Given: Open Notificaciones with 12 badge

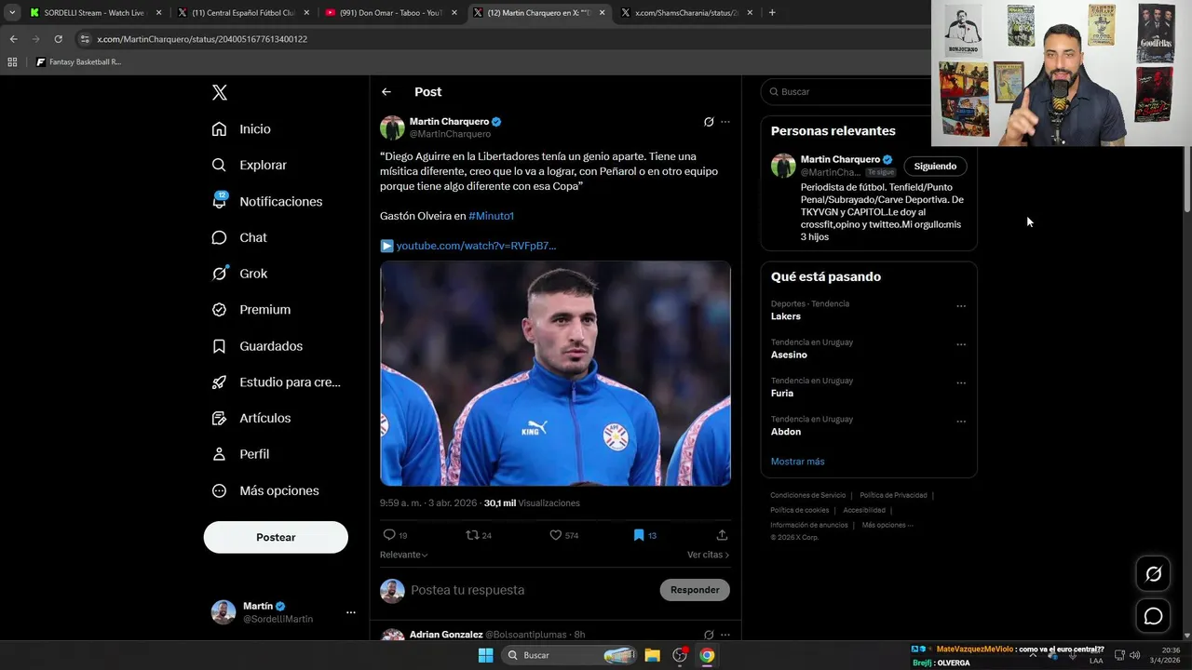Looking at the screenshot, I should tap(266, 201).
